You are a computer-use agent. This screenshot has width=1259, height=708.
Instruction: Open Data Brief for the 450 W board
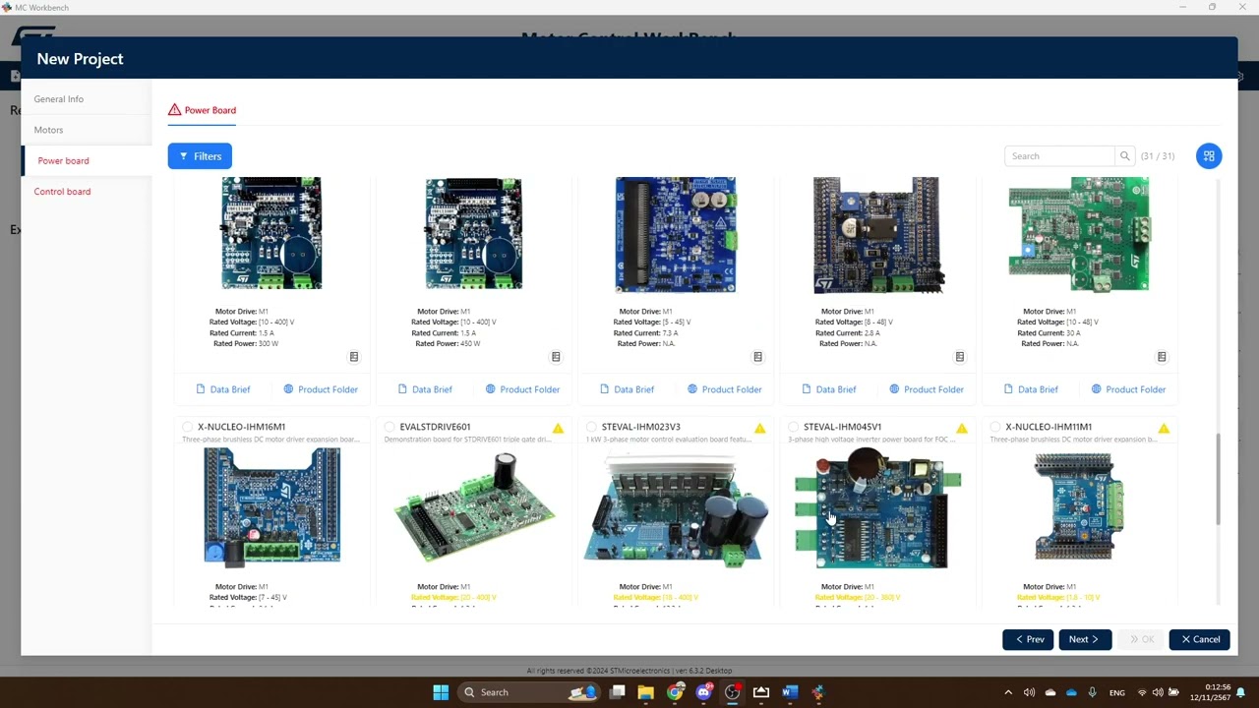coord(424,389)
